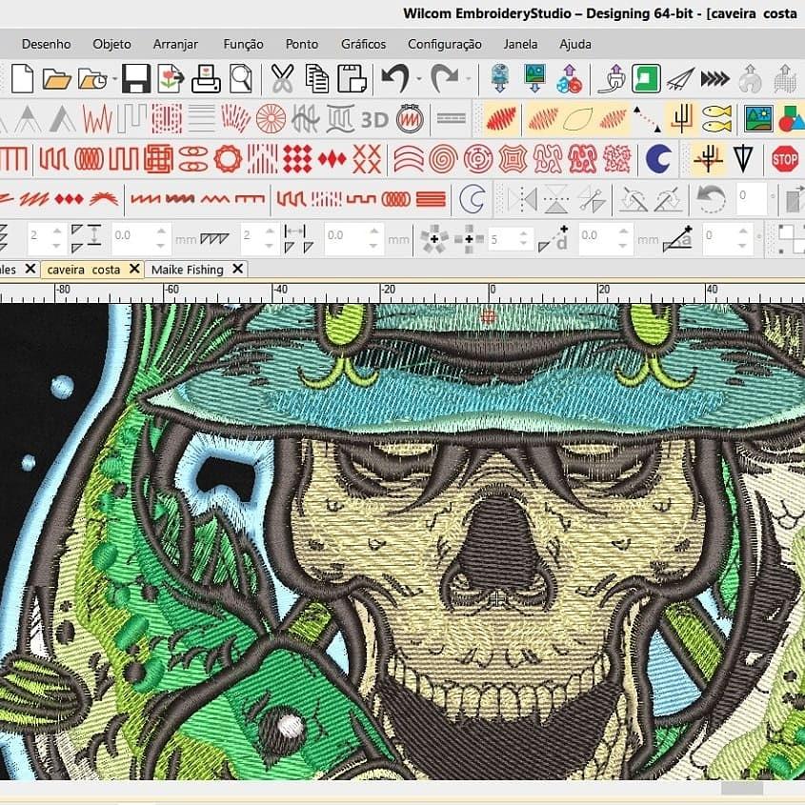Toggle the highlighted trident-with-cross icon beside the moon
805x805 pixels.
[x=708, y=159]
